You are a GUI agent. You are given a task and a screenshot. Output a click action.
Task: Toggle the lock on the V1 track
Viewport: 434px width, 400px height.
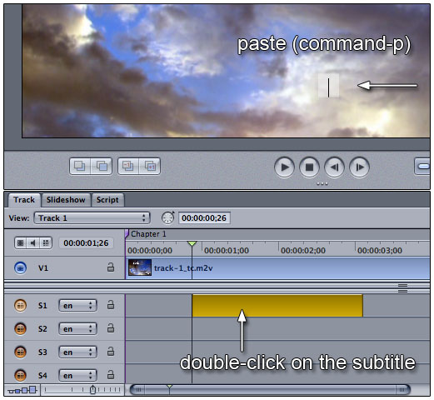coord(111,267)
